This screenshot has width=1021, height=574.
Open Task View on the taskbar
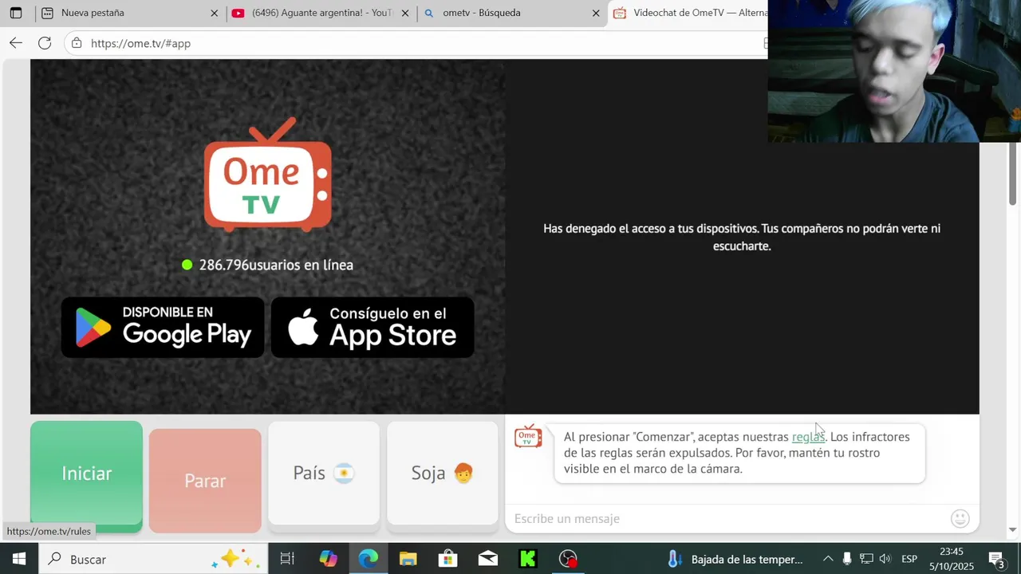(x=287, y=559)
